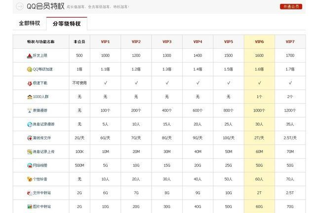Click the VIP7 column header
Screen dimensions: 320x213
pyautogui.click(x=290, y=41)
